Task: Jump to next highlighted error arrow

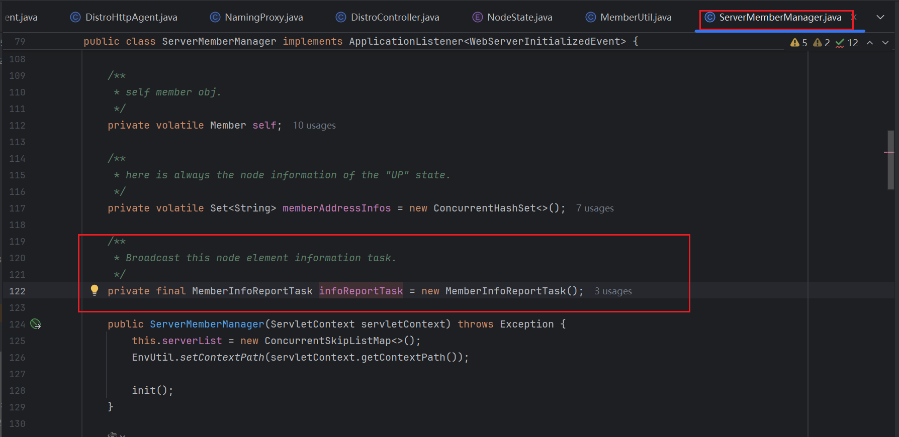Action: tap(885, 43)
